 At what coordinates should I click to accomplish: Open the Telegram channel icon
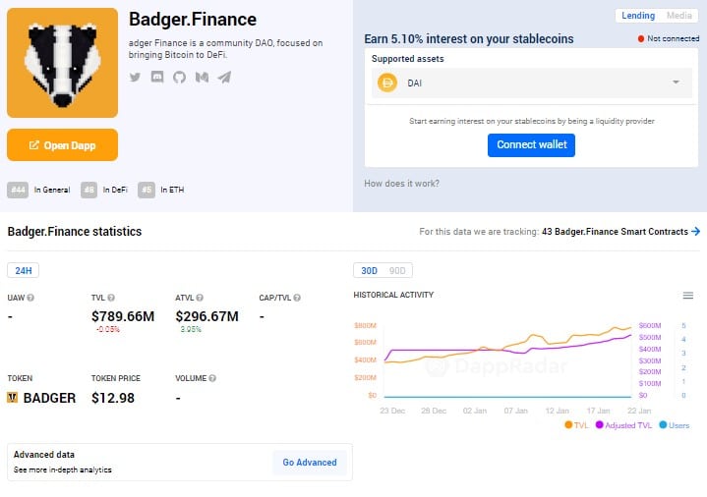click(x=224, y=77)
